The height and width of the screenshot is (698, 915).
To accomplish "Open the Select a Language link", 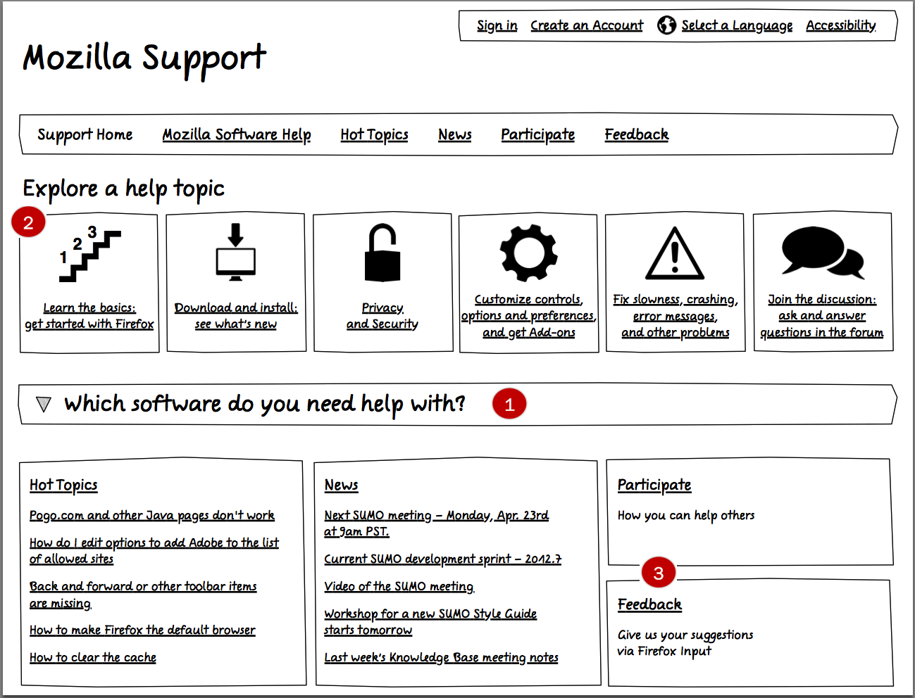I will (x=737, y=26).
